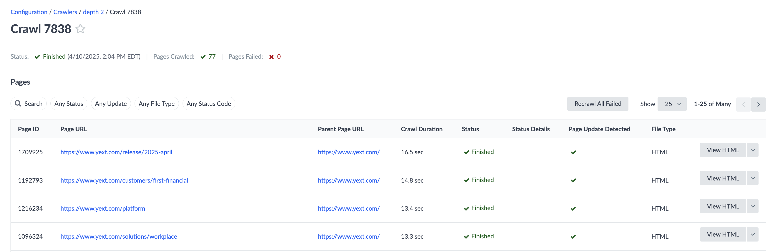This screenshot has height=252, width=779.
Task: Open parent page URL in row 1709925
Action: [349, 152]
